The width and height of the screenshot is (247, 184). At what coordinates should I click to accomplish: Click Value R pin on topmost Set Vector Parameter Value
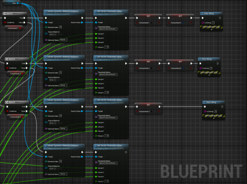pyautogui.click(x=96, y=34)
